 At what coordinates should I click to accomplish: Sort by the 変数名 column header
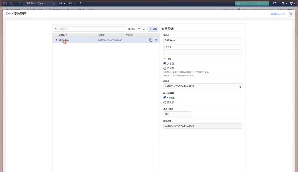(x=63, y=35)
